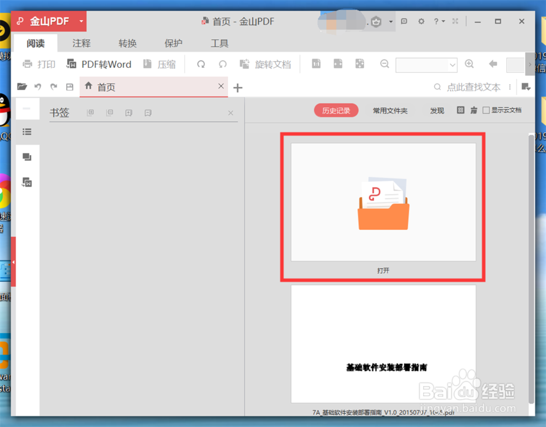This screenshot has height=427, width=546.
Task: Select the 1:1 actual size view icon
Action: pyautogui.click(x=316, y=64)
